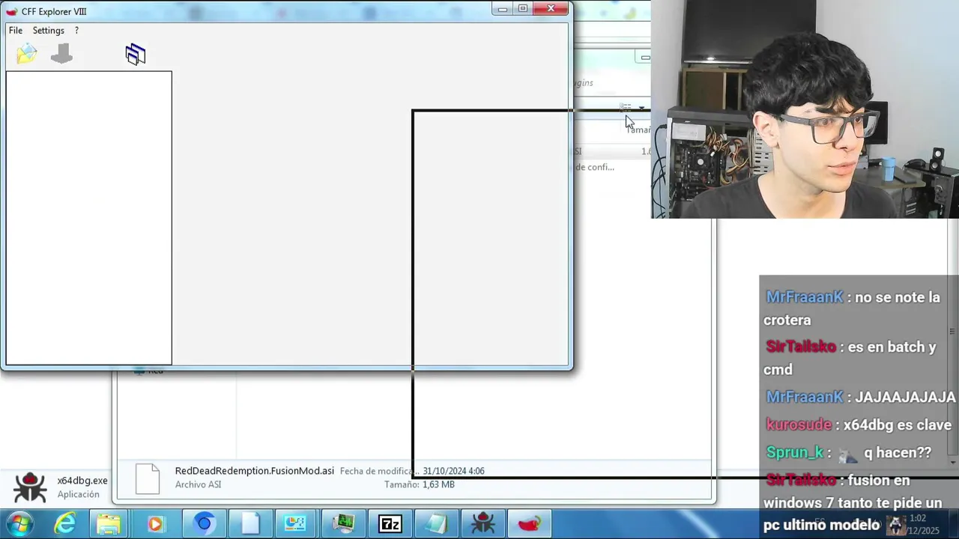
Task: Click the green monitor taskbar icon
Action: pyautogui.click(x=343, y=524)
